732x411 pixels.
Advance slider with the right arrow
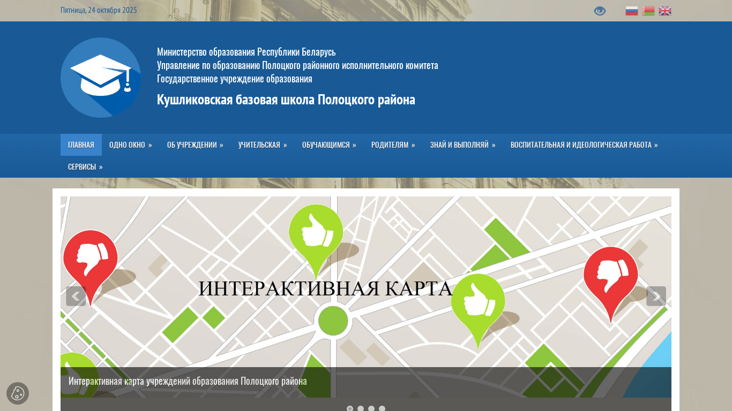[x=656, y=296]
